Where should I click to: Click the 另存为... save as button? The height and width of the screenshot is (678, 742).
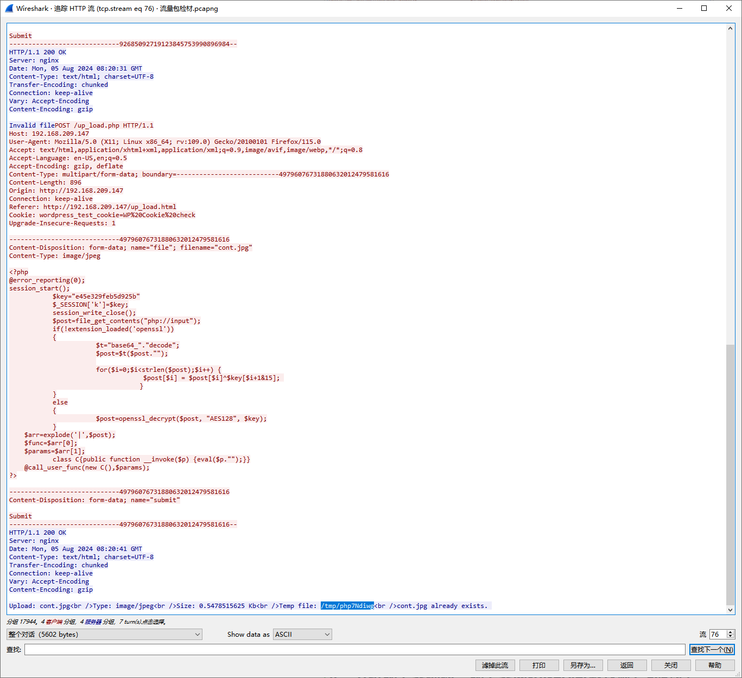pos(583,665)
